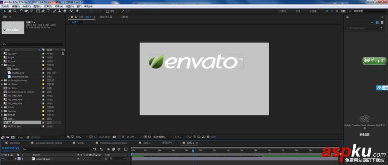Toggle the Graph Editor button in timeline

tap(126, 149)
